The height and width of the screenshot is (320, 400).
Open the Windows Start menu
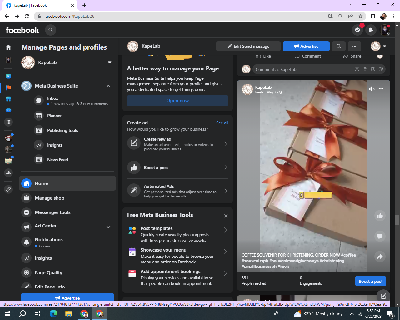click(7, 314)
